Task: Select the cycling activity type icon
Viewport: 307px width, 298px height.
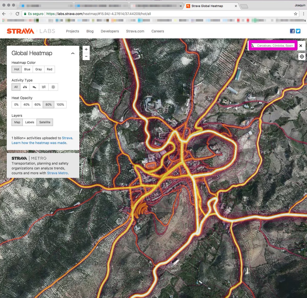Action: click(25, 87)
